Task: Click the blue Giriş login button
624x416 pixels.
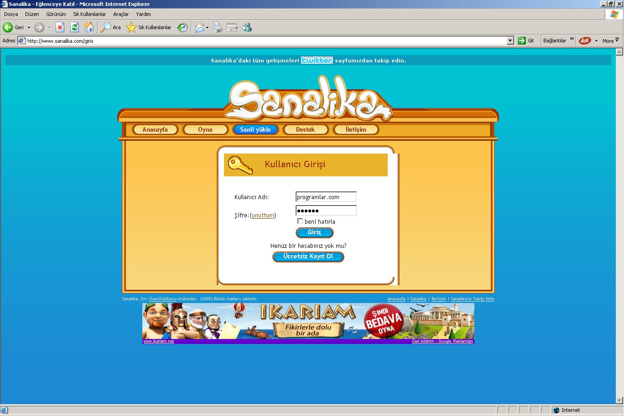Action: (x=315, y=232)
